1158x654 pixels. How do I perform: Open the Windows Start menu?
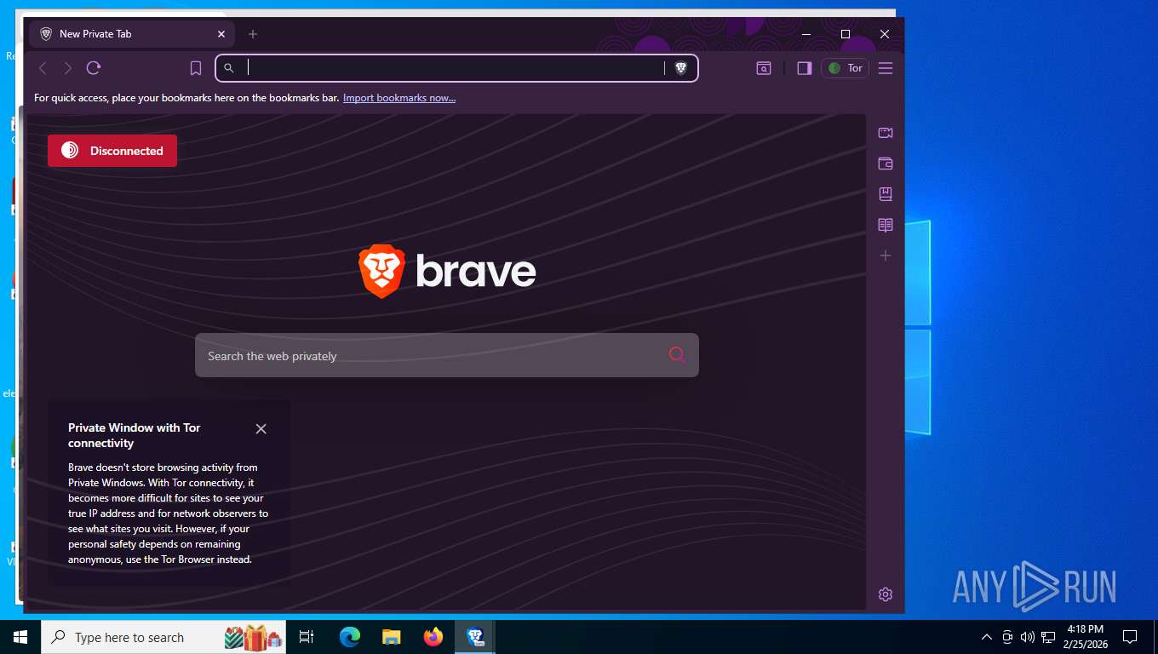[x=20, y=637]
